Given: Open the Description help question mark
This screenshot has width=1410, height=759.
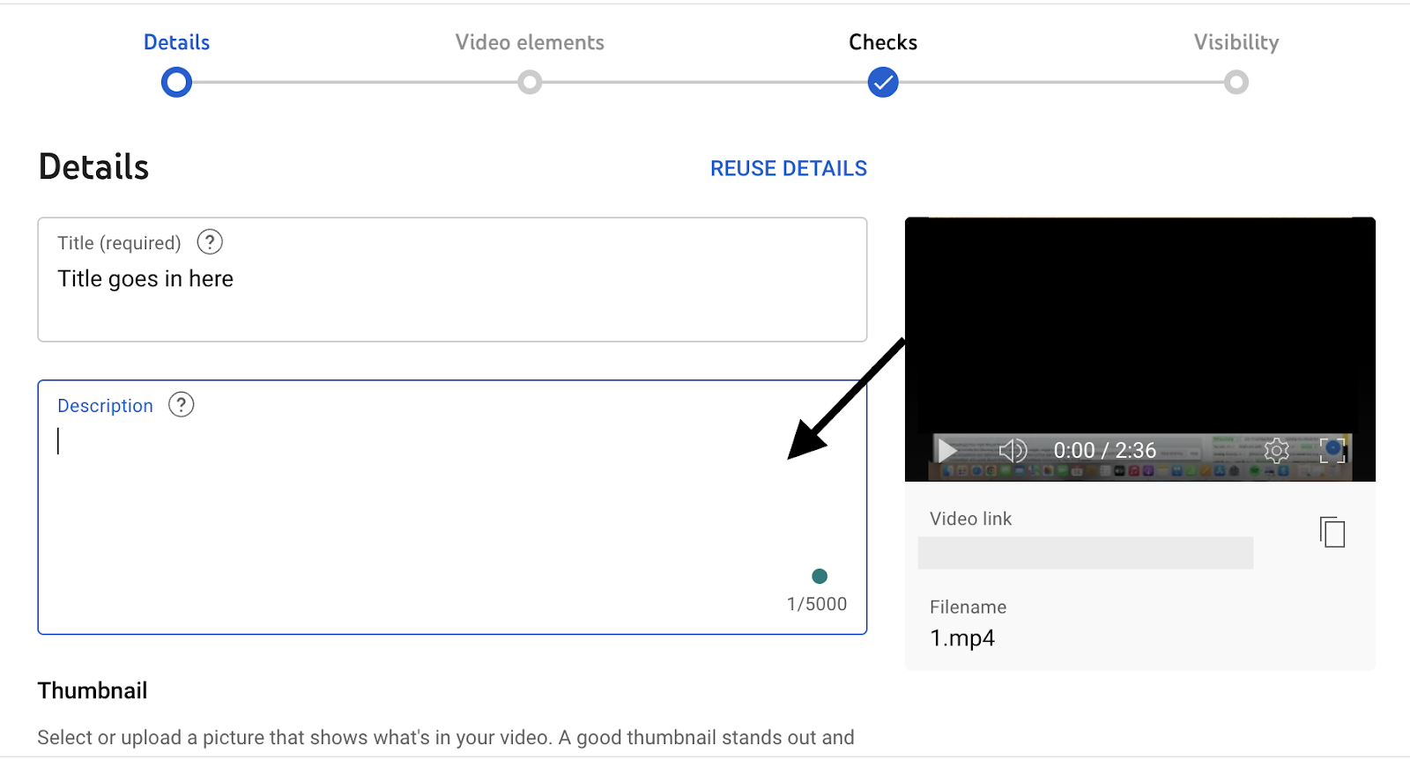Looking at the screenshot, I should point(181,405).
